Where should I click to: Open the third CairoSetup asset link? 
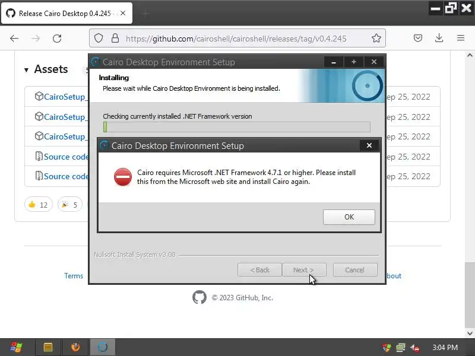coord(65,136)
